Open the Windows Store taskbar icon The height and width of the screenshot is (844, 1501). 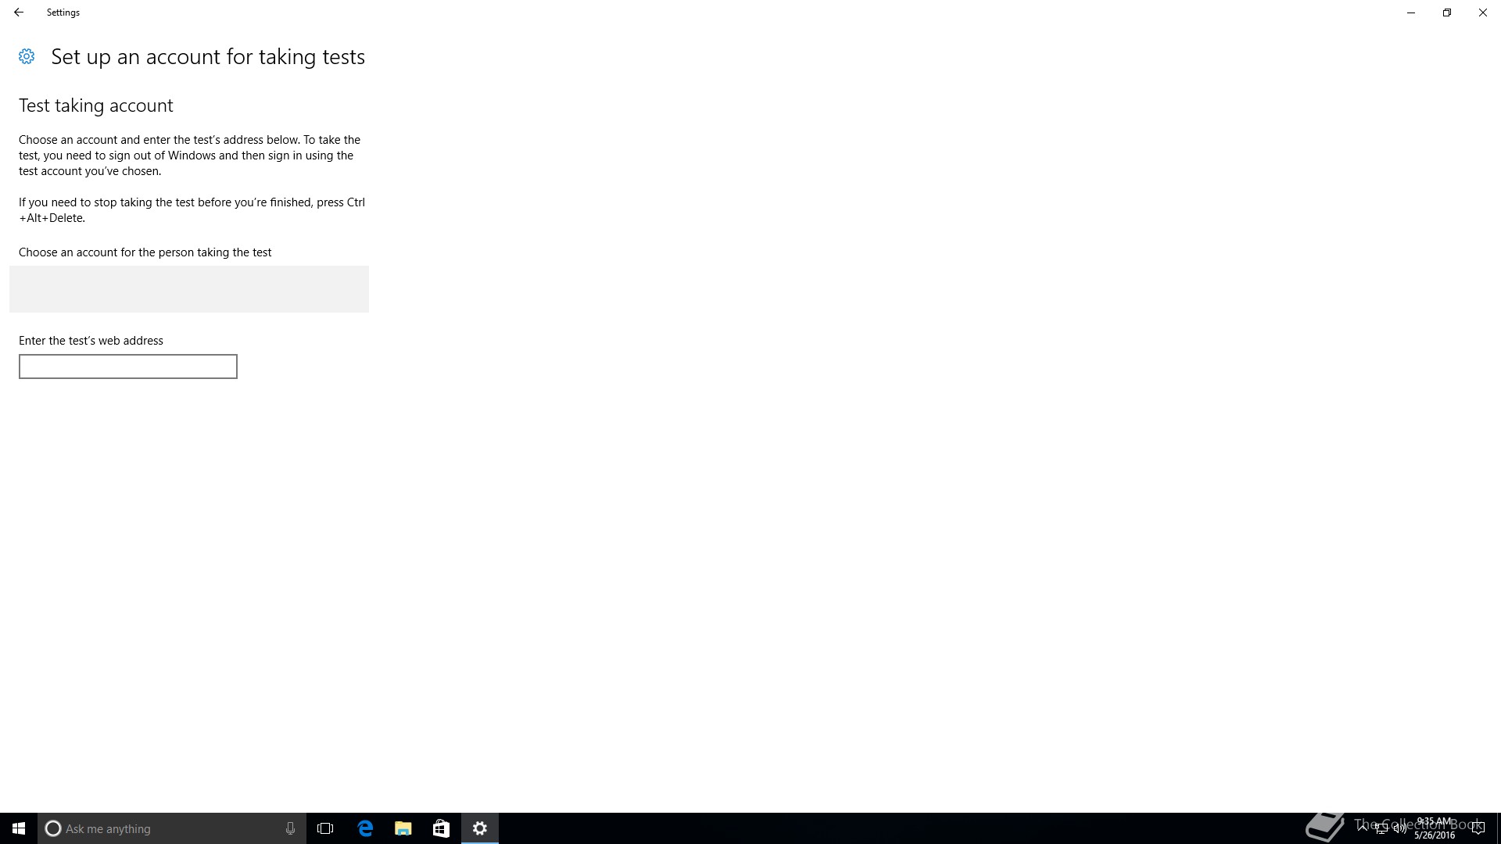[x=441, y=828]
